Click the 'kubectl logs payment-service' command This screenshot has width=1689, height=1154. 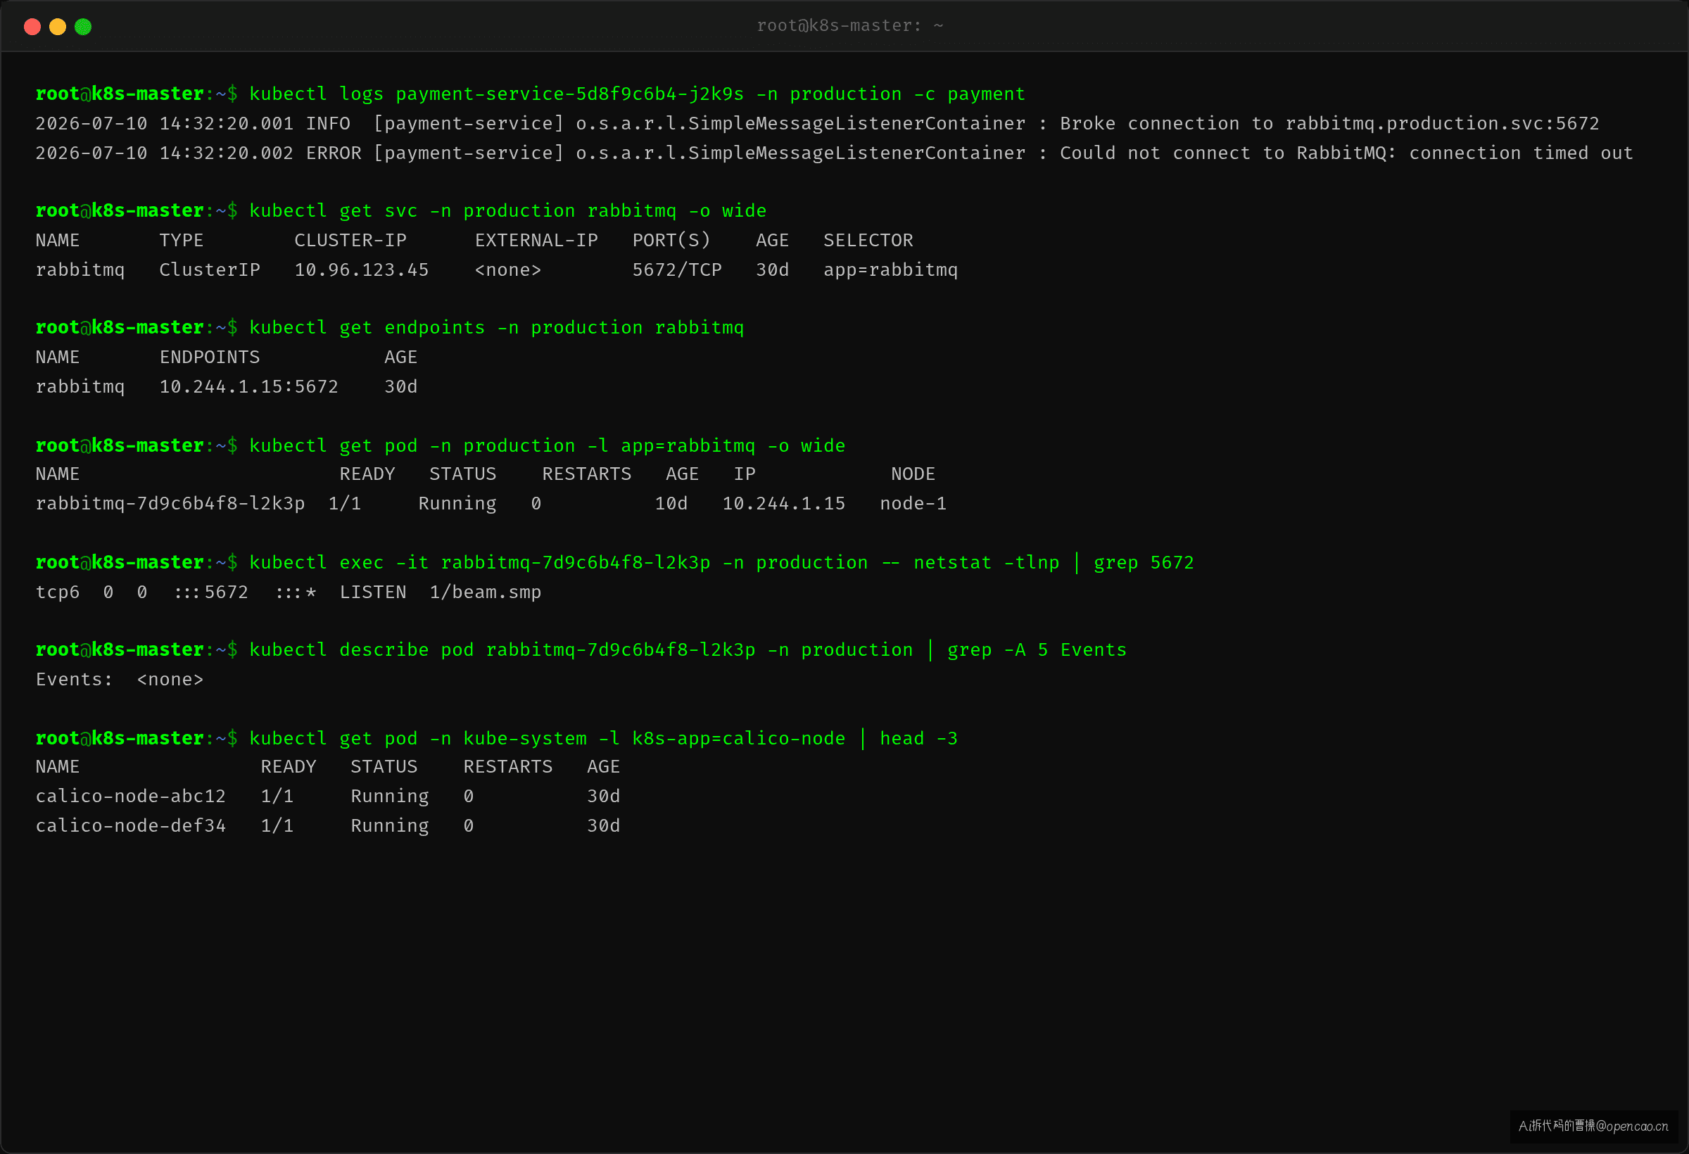coord(638,94)
